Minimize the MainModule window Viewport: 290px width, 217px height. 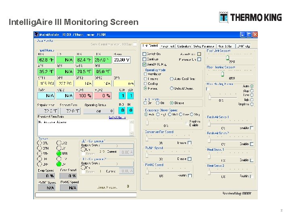(242, 34)
